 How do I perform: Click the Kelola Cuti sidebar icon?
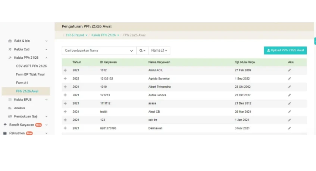tap(10, 49)
